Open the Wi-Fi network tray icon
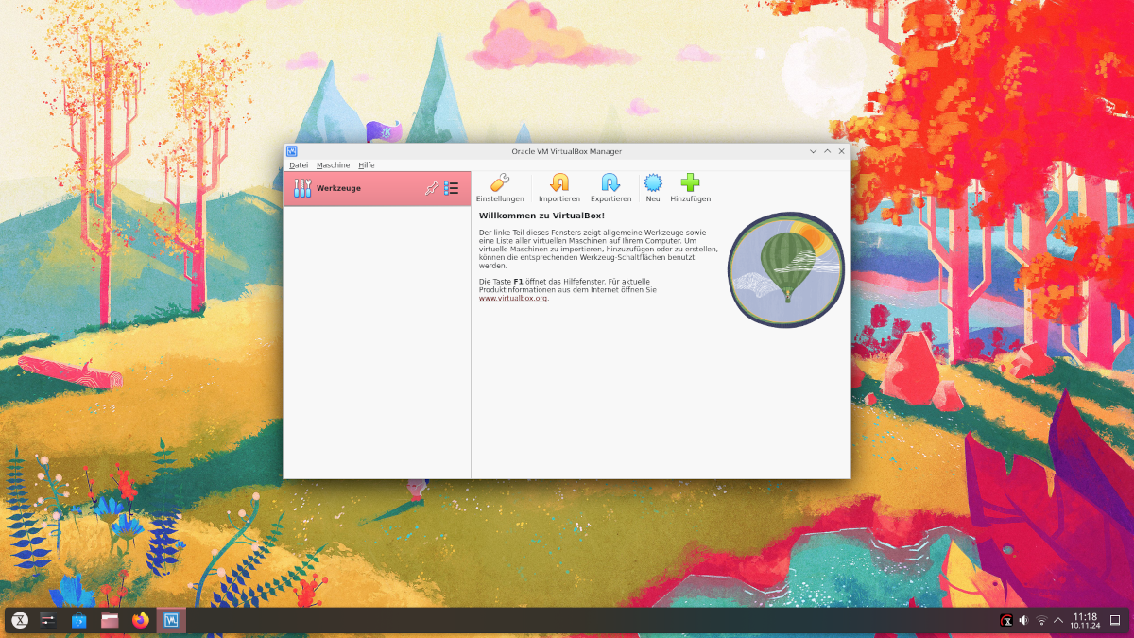 pyautogui.click(x=1041, y=621)
